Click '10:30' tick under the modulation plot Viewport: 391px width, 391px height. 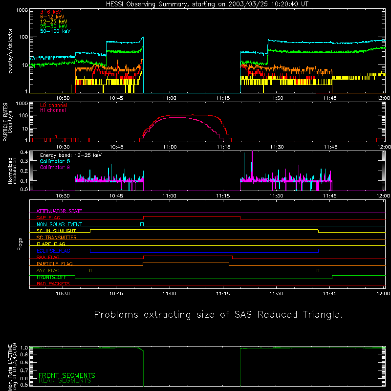pyautogui.click(x=63, y=196)
